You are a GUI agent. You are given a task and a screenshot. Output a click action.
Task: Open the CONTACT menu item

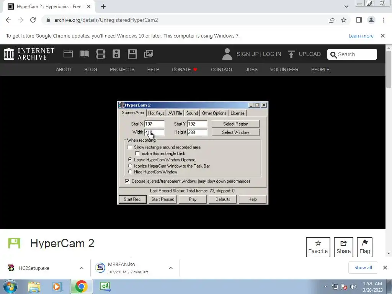(222, 70)
